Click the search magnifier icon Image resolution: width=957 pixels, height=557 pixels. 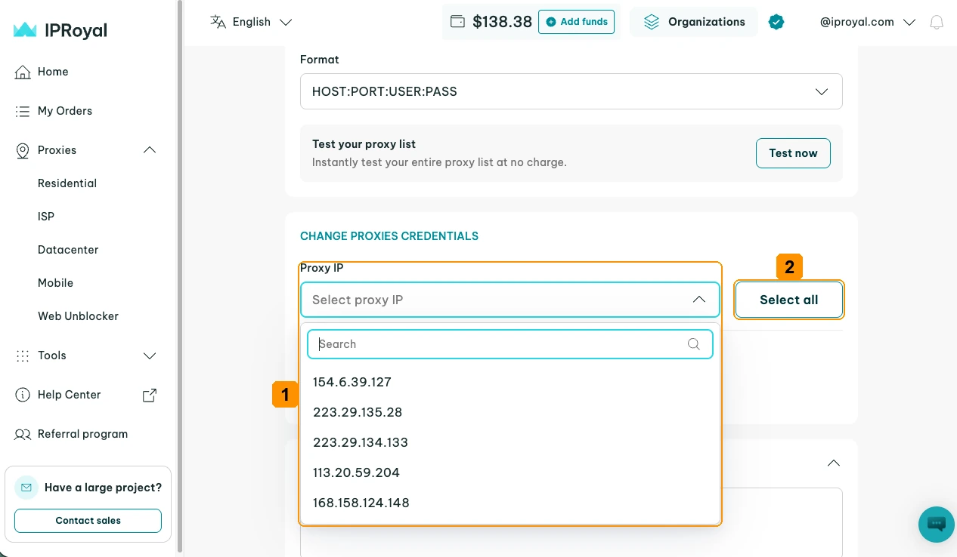[x=694, y=344]
